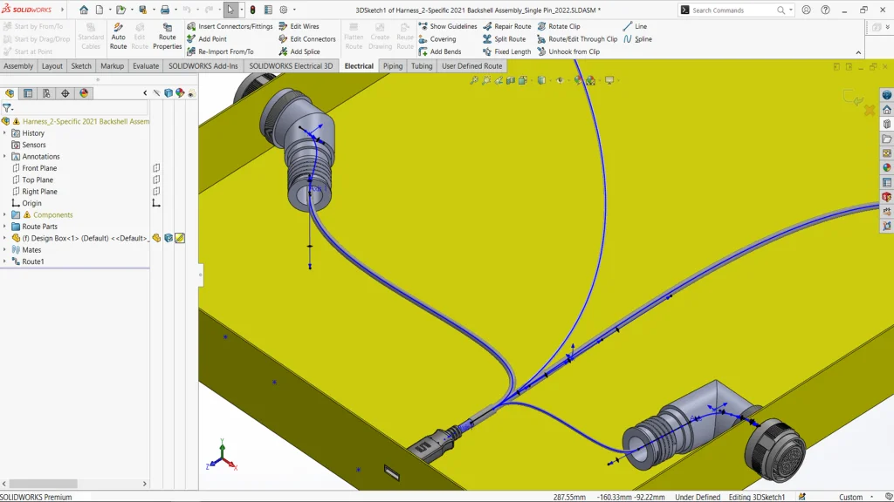Viewport: 894px width, 502px height.
Task: Click Insert Connectors/Fittings
Action: coord(229,26)
